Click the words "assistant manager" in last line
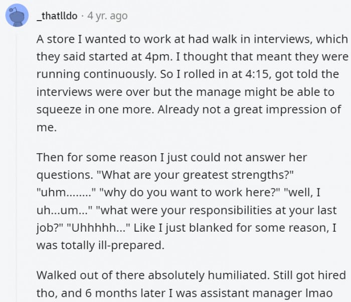The image size is (351, 302). click(257, 292)
